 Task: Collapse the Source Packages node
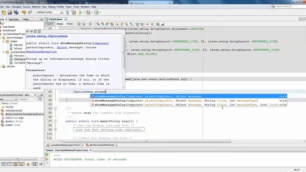[0, 38]
